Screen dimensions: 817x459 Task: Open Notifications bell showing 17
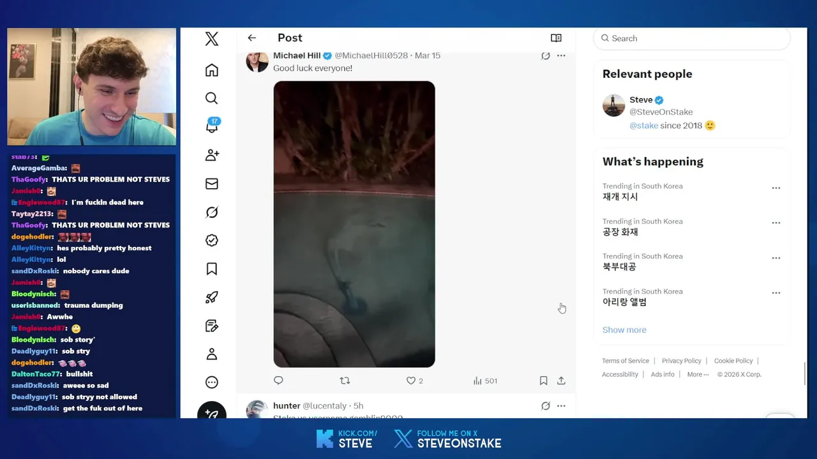point(212,126)
